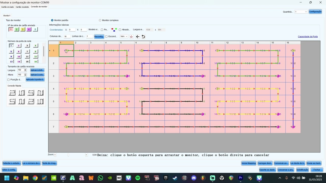Click the zoom increase arrow
Image resolution: width=326 pixels, height=183 pixels.
click(x=86, y=155)
